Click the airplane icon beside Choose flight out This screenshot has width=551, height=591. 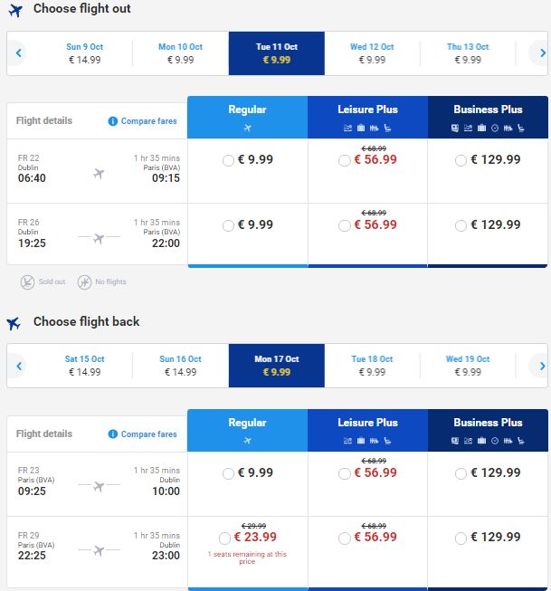click(15, 10)
